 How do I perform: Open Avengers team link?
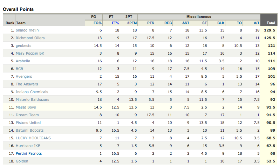point(24,76)
